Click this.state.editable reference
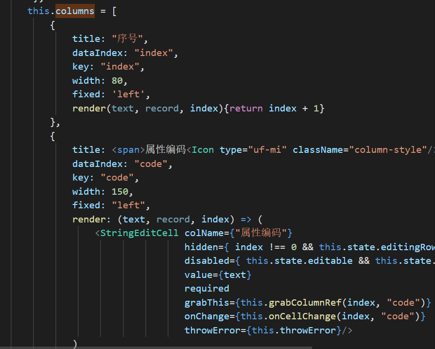Image resolution: width=435 pixels, height=349 pixels. point(306,260)
